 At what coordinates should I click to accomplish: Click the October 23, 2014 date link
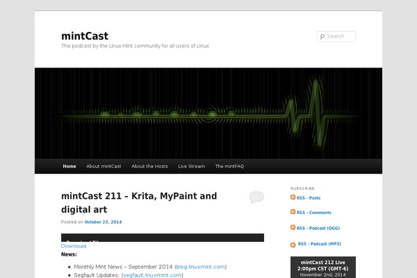click(x=103, y=222)
